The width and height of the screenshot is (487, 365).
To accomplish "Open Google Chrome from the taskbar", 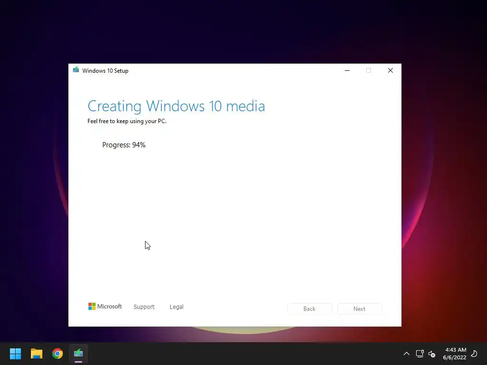I will pos(58,354).
